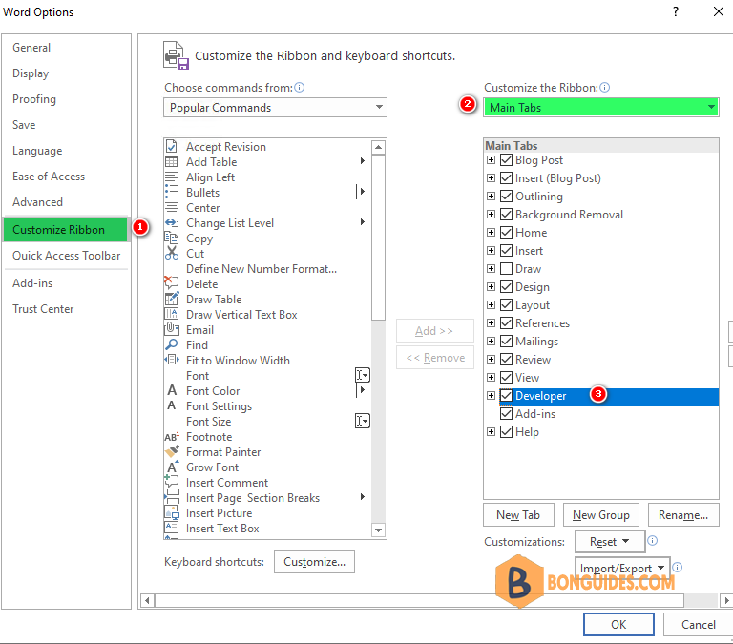Open the Choose commands from dropdown
733x644 pixels.
pyautogui.click(x=275, y=108)
